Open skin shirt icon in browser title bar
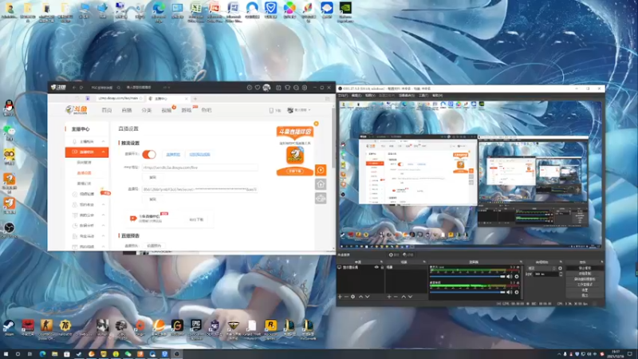 [x=287, y=88]
